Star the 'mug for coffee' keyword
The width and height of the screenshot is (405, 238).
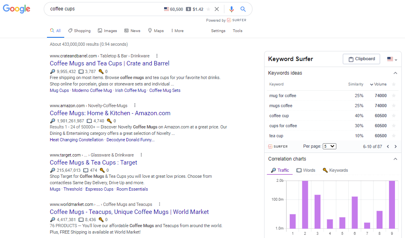coord(394,96)
